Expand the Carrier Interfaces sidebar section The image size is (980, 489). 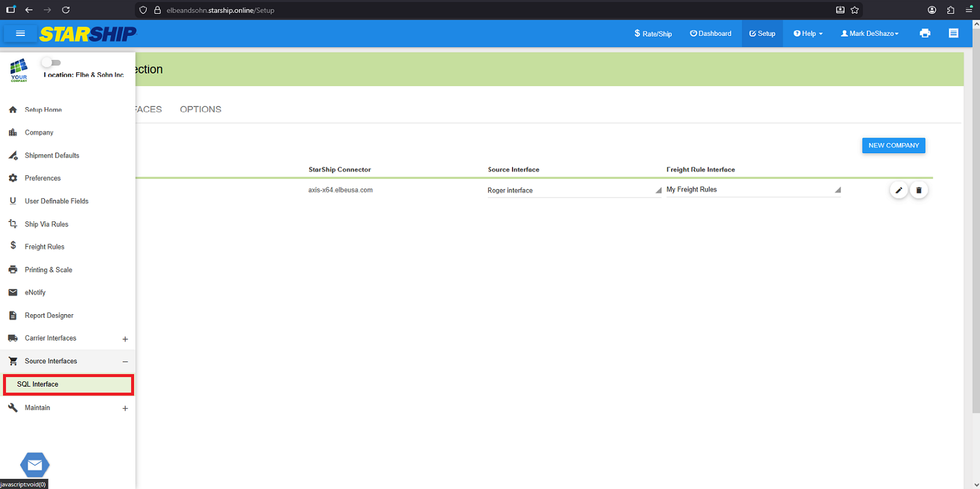click(x=125, y=339)
